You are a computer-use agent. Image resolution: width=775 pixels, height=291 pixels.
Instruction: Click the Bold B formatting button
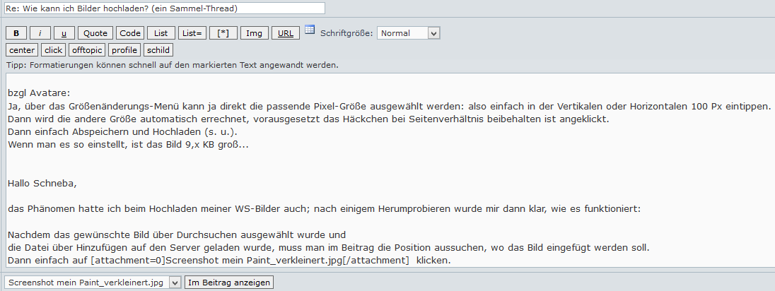16,33
